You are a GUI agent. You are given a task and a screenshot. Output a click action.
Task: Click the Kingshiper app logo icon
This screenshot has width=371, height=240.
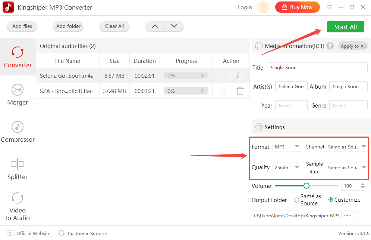[x=8, y=7]
